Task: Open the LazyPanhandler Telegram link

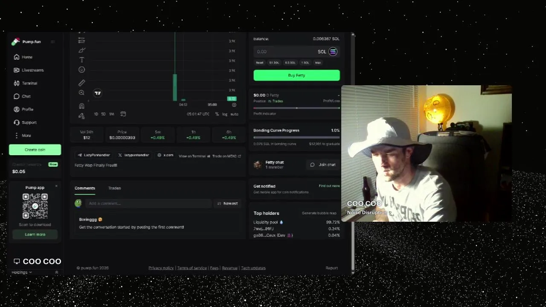Action: pos(94,155)
